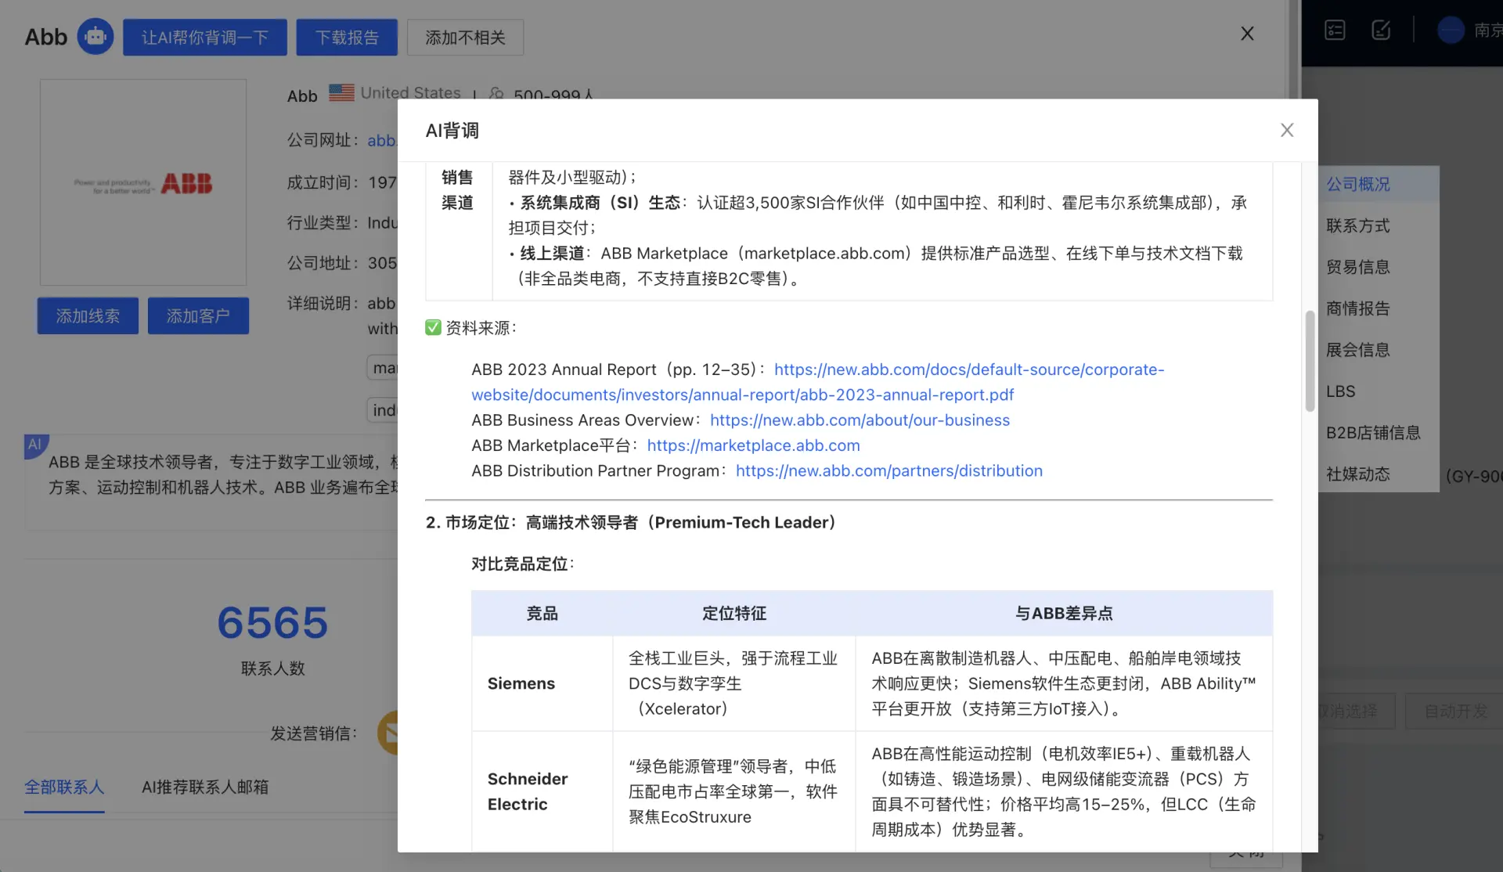Close the AI背调 dialog

tap(1287, 130)
